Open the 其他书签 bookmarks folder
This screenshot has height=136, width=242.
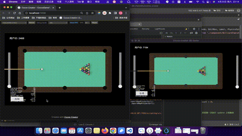point(121,18)
